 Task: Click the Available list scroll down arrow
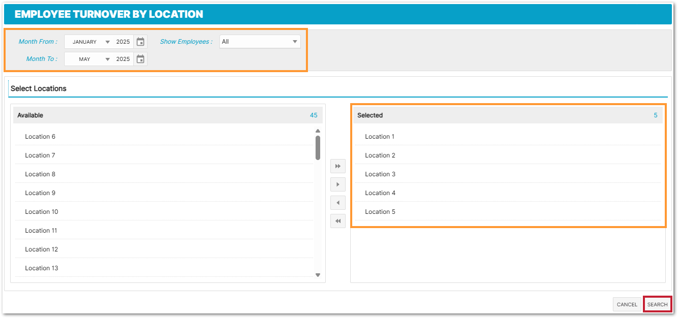[318, 275]
